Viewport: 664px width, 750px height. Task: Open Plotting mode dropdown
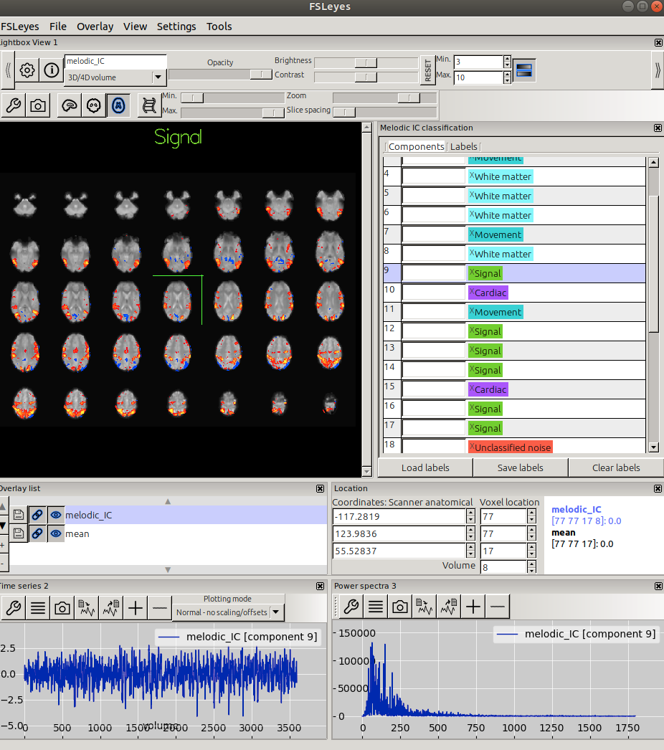click(276, 612)
